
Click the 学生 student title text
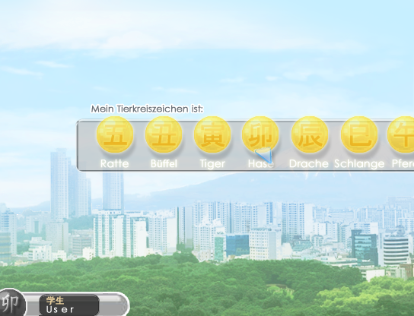(55, 301)
